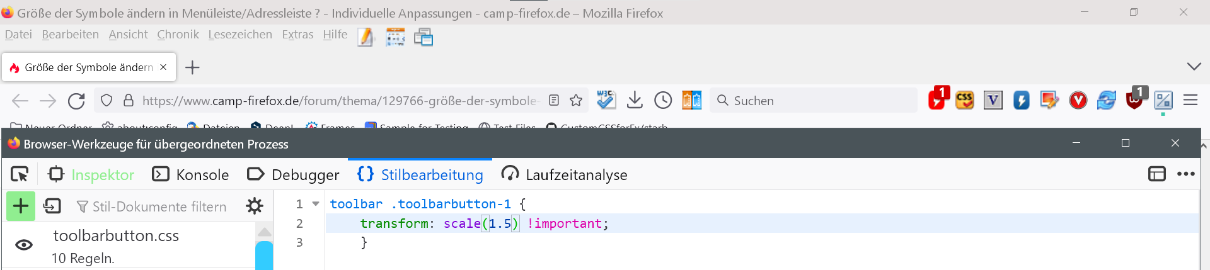Select toolbarbutton.css in style sheet list
Image resolution: width=1210 pixels, height=270 pixels.
(x=116, y=236)
